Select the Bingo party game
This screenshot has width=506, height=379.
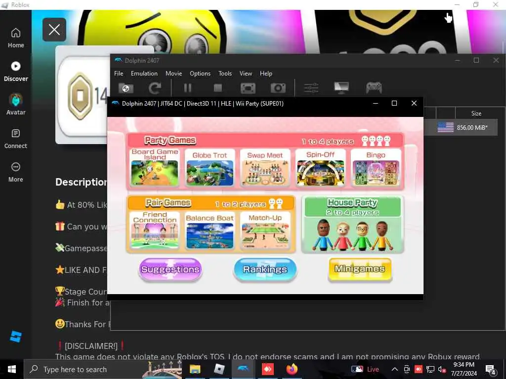(x=376, y=167)
